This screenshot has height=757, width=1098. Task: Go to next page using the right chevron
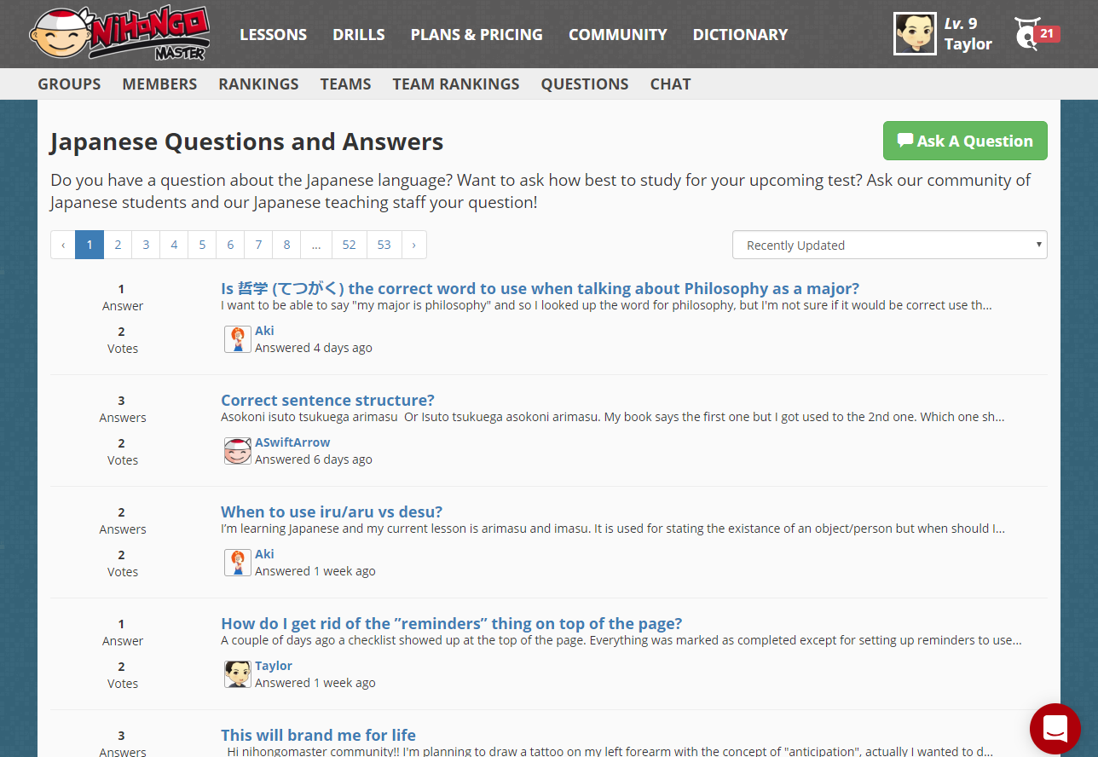pos(414,245)
